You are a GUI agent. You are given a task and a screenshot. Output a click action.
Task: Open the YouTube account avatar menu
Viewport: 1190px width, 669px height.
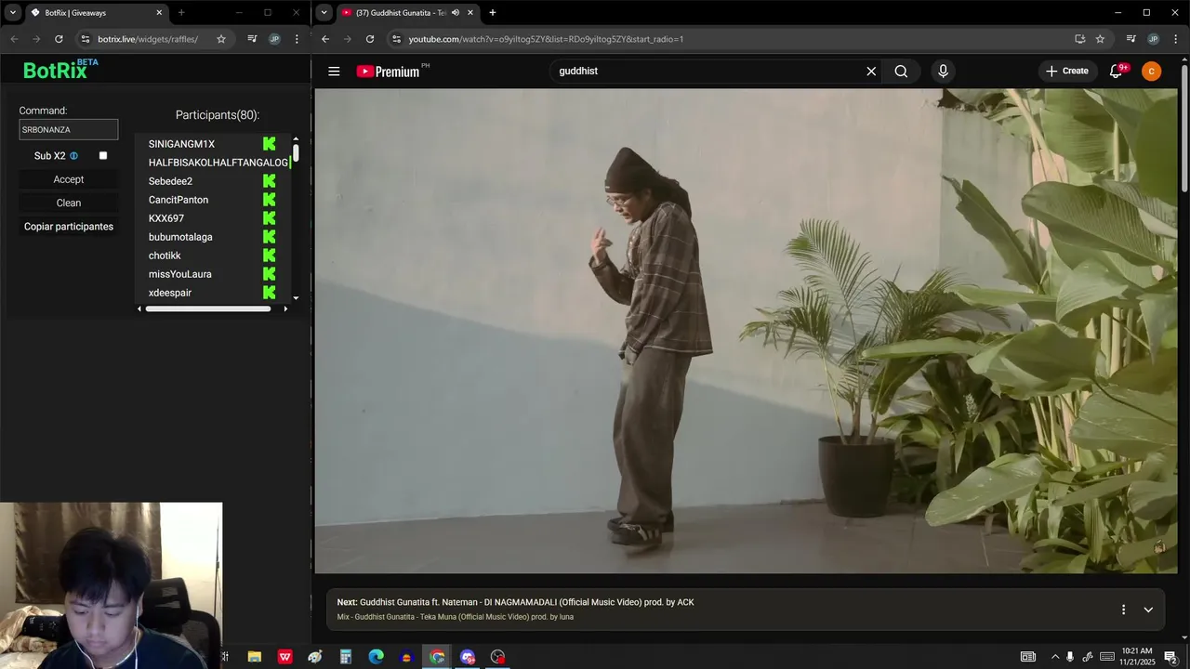tap(1151, 72)
